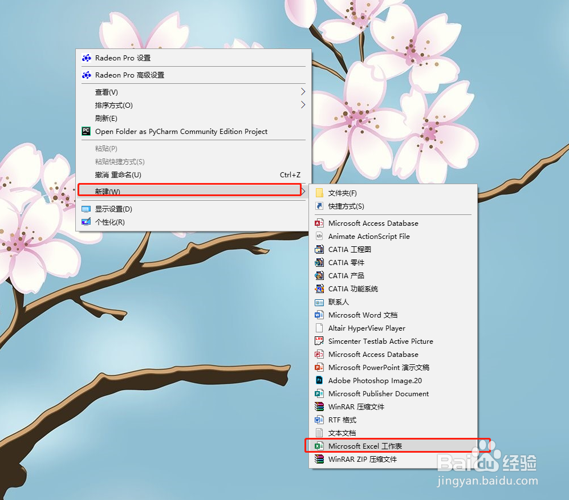This screenshot has width=569, height=500.
Task: Select CATIA 工程图 entry
Action: click(393, 249)
